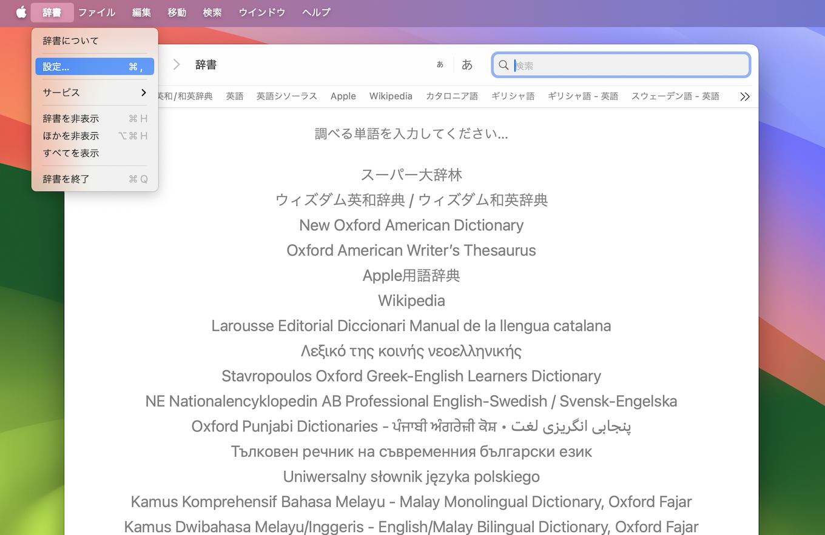The height and width of the screenshot is (535, 825).
Task: Click スーパー大辞林 in the list
Action: 411,175
